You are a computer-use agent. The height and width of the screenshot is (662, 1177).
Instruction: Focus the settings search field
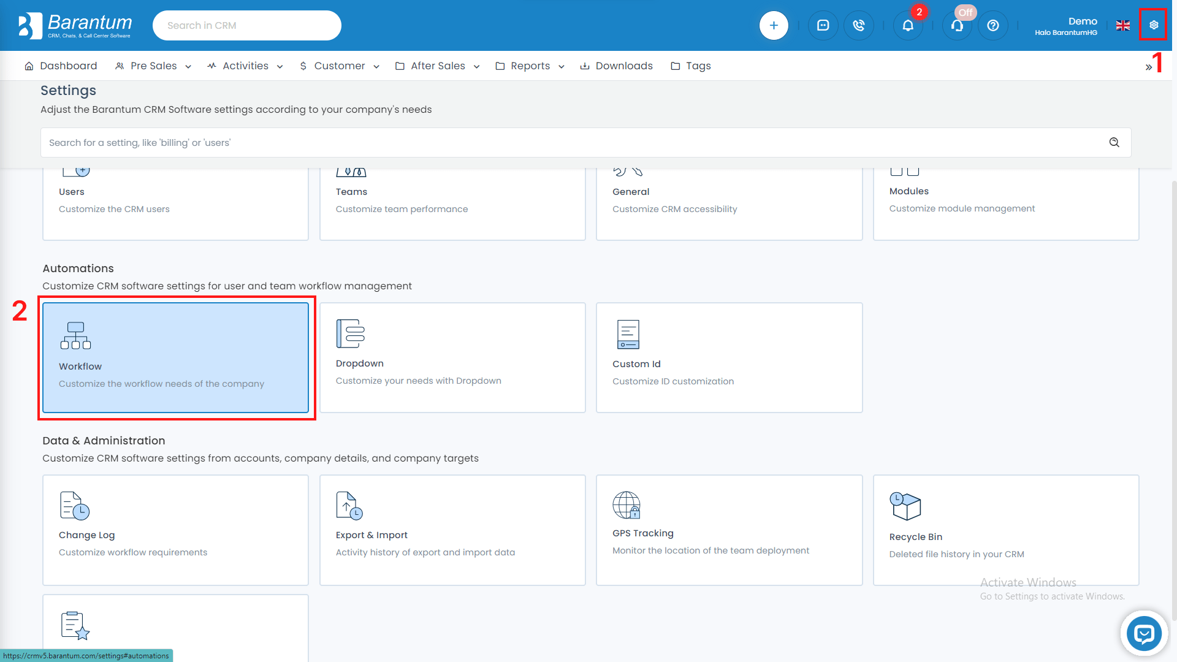click(585, 142)
